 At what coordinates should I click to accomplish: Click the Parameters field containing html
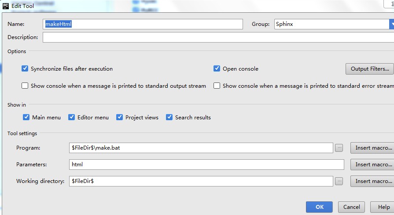tap(206, 165)
